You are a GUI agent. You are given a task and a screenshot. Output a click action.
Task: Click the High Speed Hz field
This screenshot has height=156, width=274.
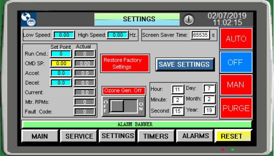(x=117, y=35)
